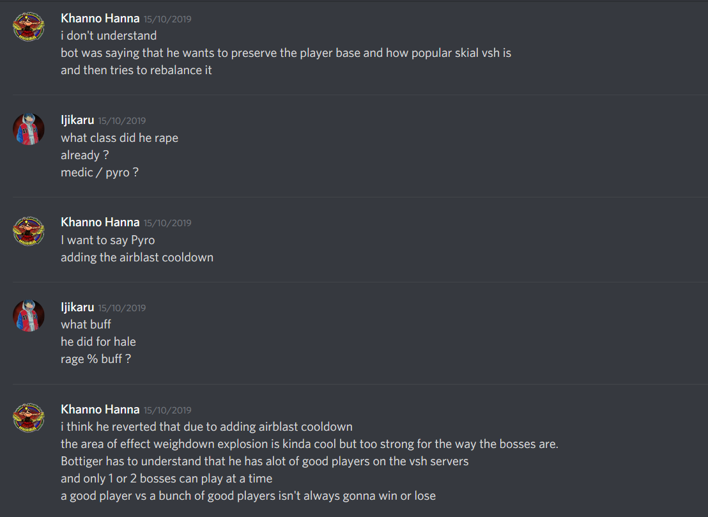The height and width of the screenshot is (517, 708).
Task: Click username Khanno Hanna above 'I want to say Pyro'
Action: coord(100,222)
